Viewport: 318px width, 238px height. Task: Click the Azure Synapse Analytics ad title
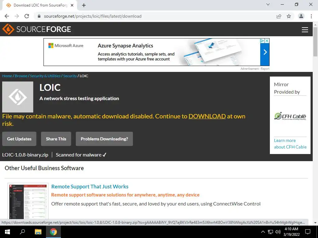[125, 46]
